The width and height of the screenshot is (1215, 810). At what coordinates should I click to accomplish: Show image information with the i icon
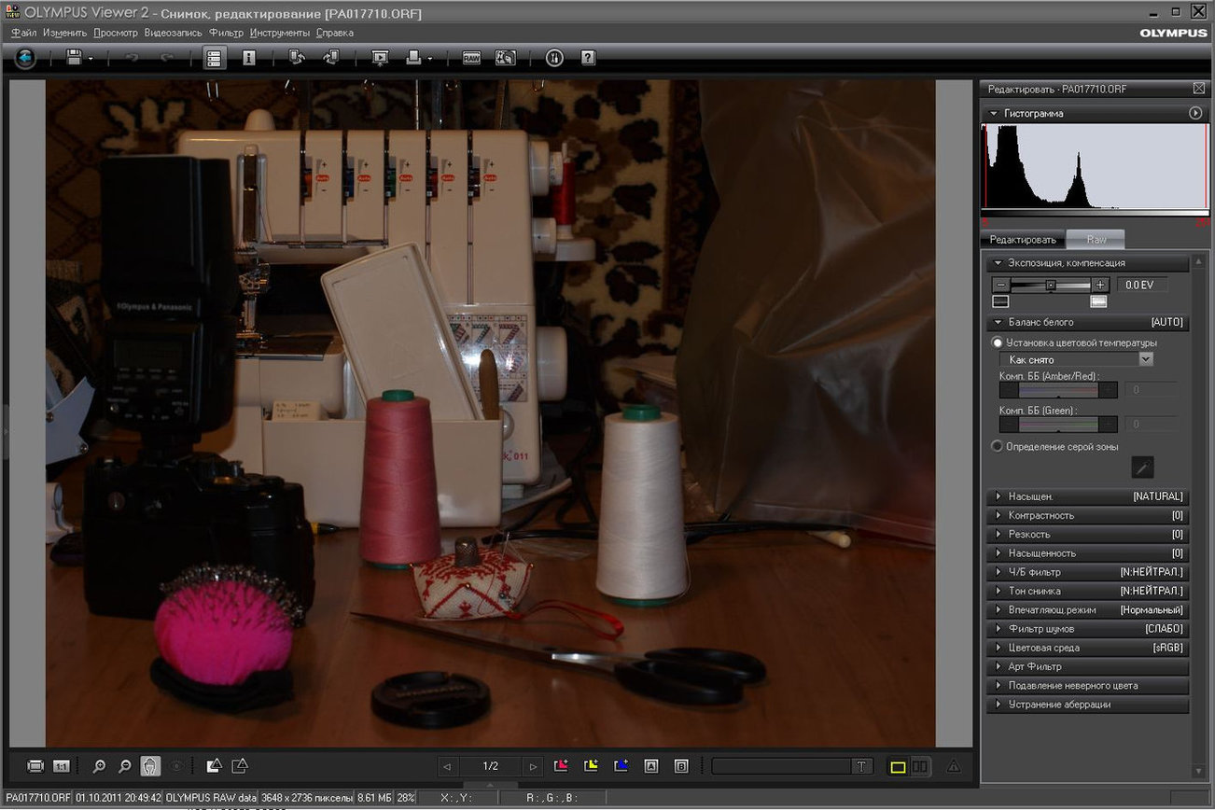point(248,58)
